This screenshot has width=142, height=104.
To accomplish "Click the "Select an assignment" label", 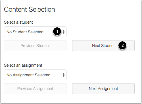I will pyautogui.click(x=23, y=65).
